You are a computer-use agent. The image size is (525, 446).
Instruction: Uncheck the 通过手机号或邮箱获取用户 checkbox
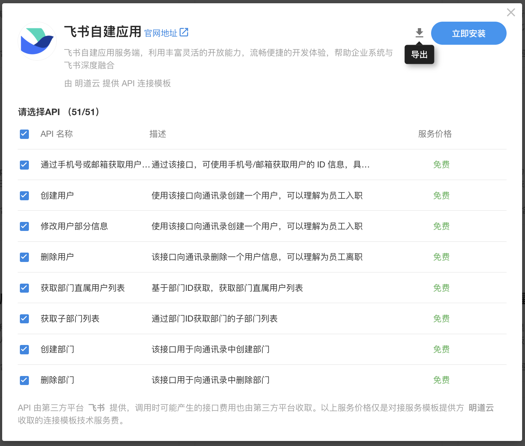(24, 165)
